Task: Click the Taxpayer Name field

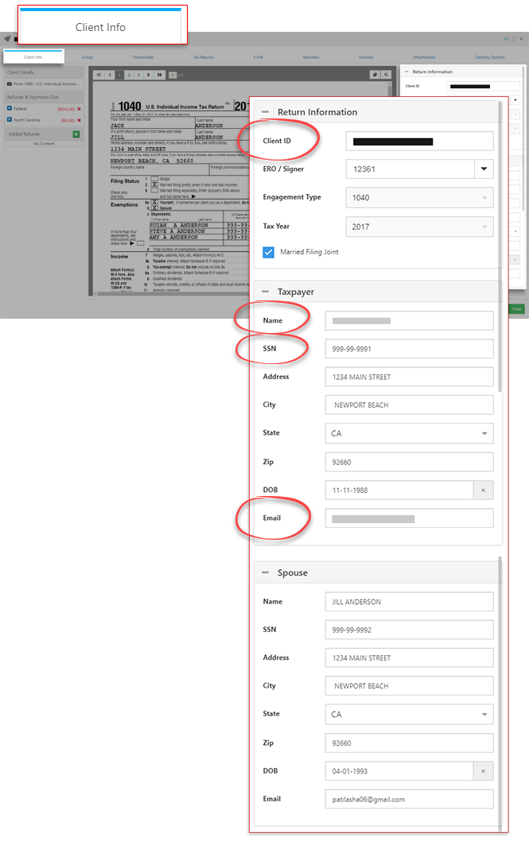Action: click(x=409, y=320)
